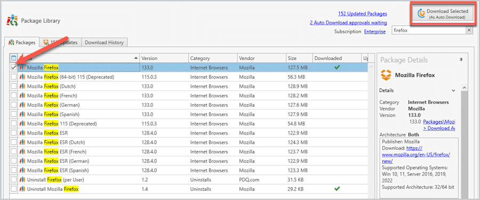Click package icon beside Firefox ESR (Spanish)
The width and height of the screenshot is (480, 200).
click(x=22, y=170)
